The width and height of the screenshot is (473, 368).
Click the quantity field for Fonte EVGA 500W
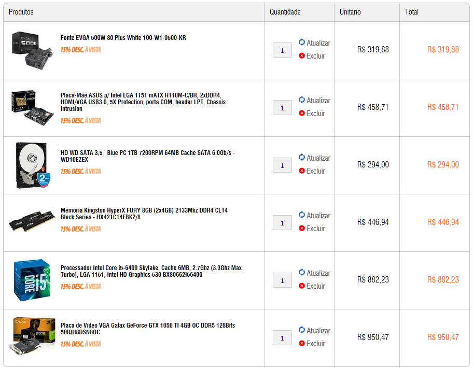tap(282, 50)
